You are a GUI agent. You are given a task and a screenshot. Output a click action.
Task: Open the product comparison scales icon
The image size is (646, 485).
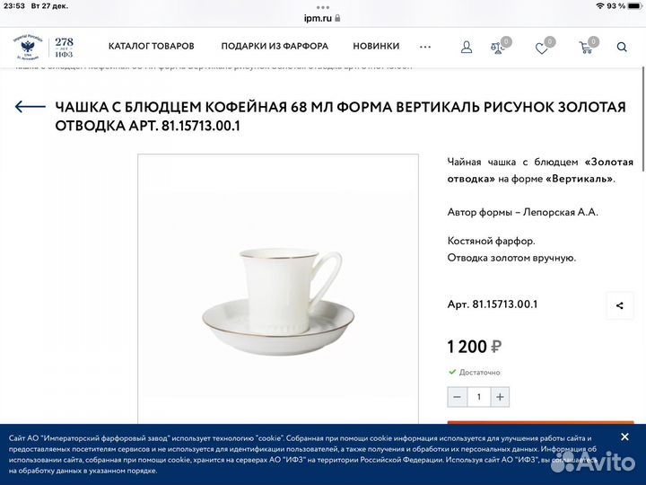pyautogui.click(x=498, y=48)
